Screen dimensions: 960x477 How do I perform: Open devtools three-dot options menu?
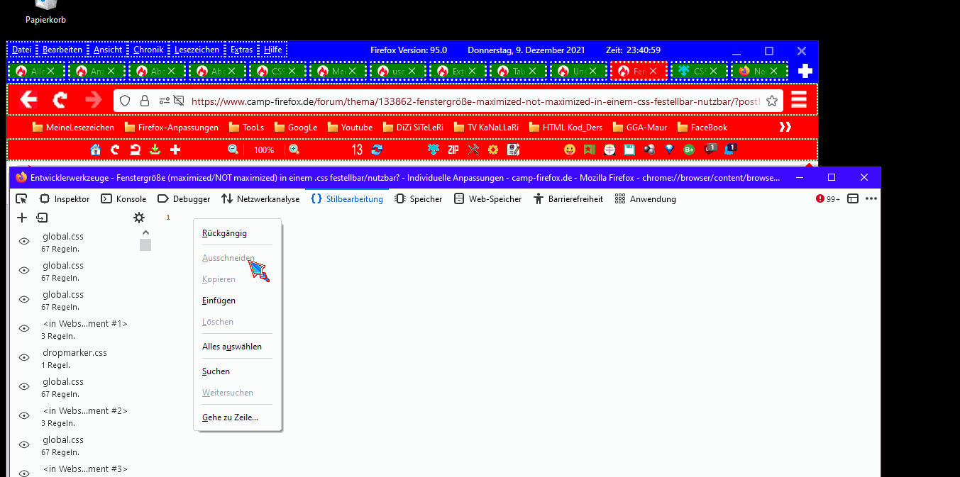coord(871,199)
